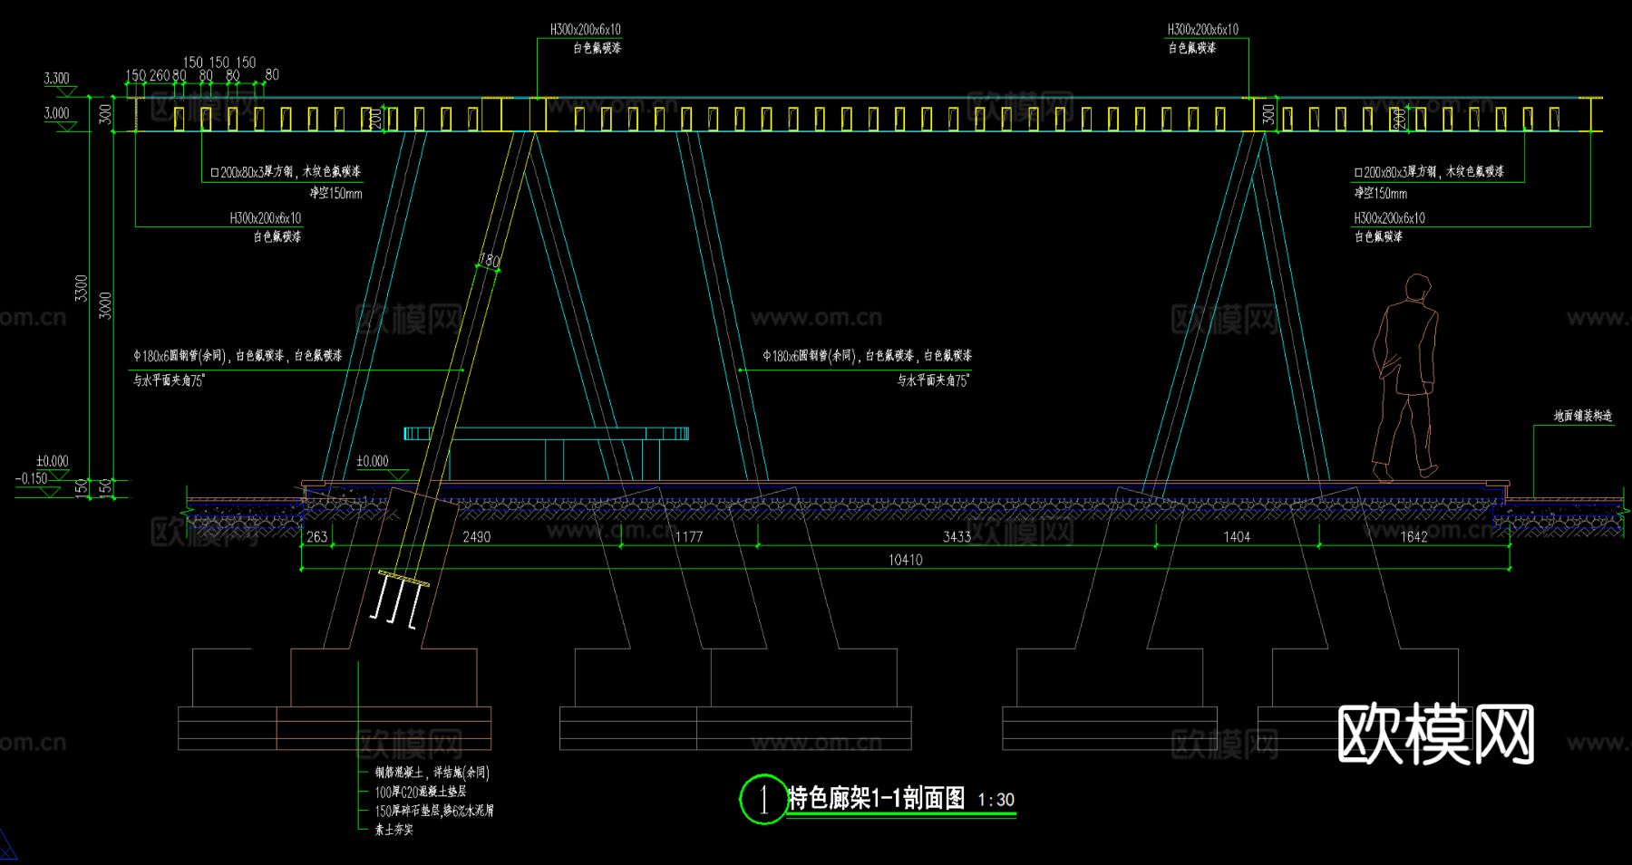Select the overall dimension 10410
The height and width of the screenshot is (865, 1632).
pos(905,560)
